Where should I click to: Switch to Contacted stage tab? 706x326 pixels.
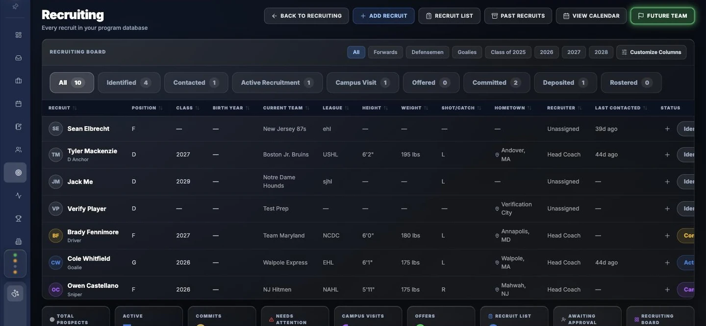pyautogui.click(x=196, y=83)
